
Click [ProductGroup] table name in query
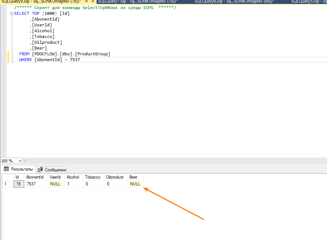tap(93, 54)
